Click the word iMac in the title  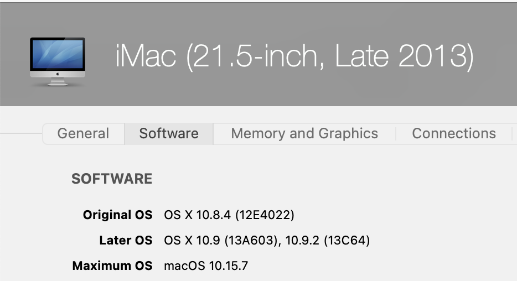click(146, 56)
